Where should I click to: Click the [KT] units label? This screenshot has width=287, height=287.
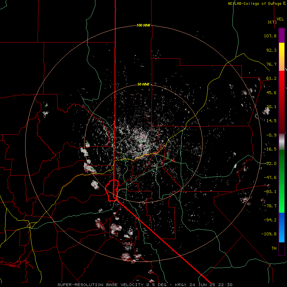[x=272, y=22]
